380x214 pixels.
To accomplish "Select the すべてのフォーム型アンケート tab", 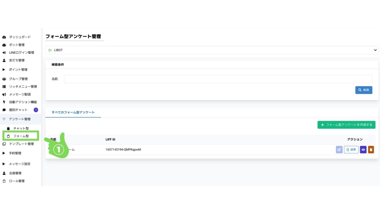I will [73, 112].
